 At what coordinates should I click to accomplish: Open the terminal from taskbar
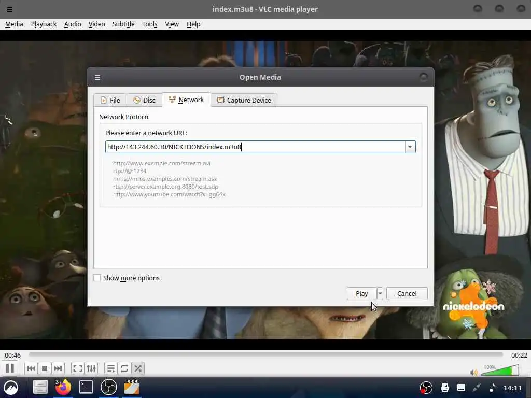tap(86, 387)
